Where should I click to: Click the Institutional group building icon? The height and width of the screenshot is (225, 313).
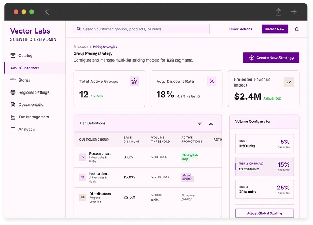pos(83,177)
